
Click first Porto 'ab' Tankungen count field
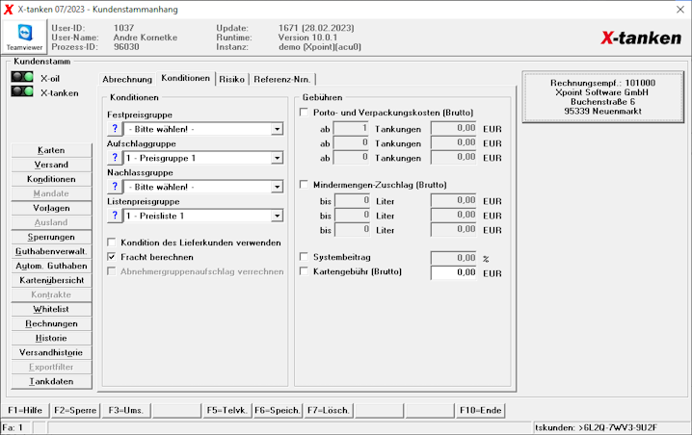[x=351, y=129]
